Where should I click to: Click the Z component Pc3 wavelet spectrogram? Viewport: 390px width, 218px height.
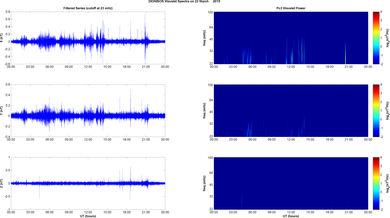(x=291, y=183)
